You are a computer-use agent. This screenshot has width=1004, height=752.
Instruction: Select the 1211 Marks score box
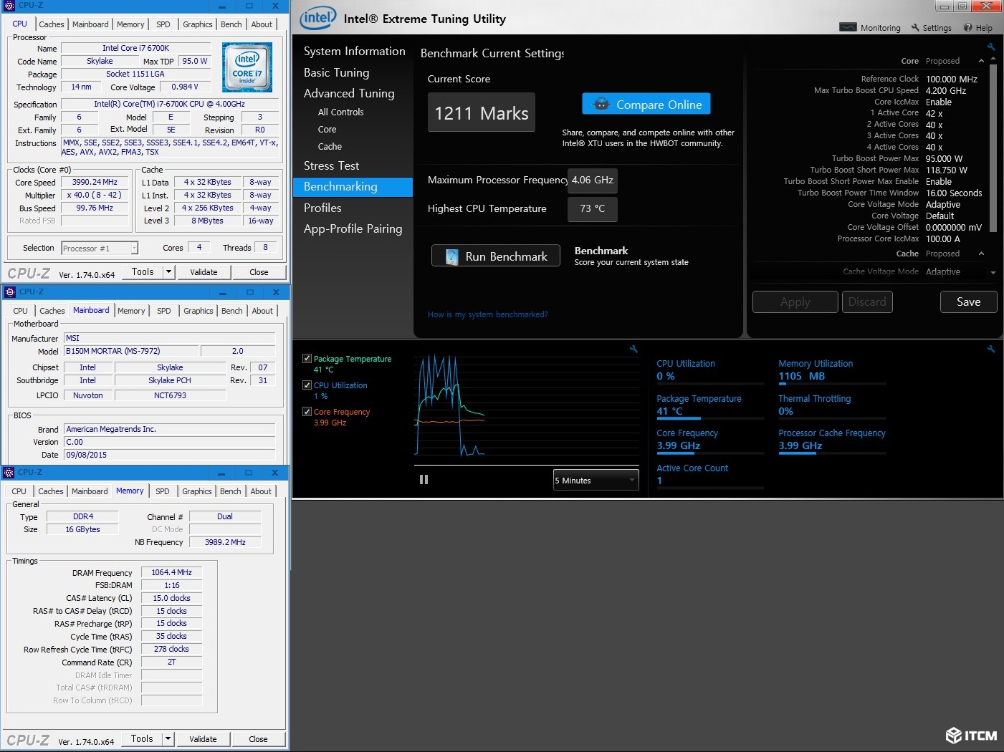482,112
